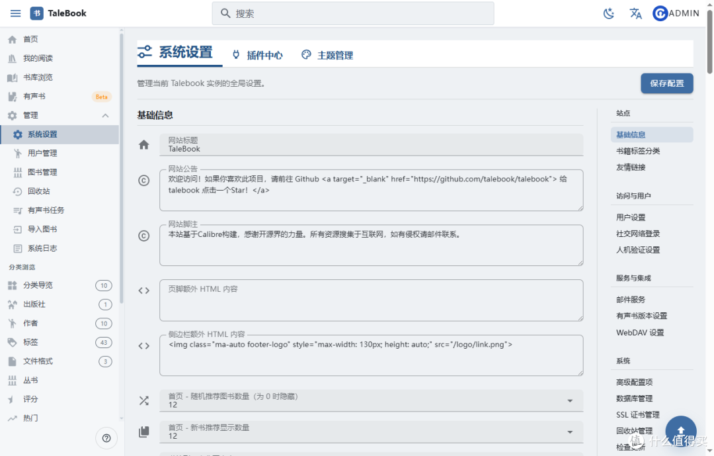Click the copyright icon beside 网站脚注
Viewport: 714px width, 456px height.
144,236
